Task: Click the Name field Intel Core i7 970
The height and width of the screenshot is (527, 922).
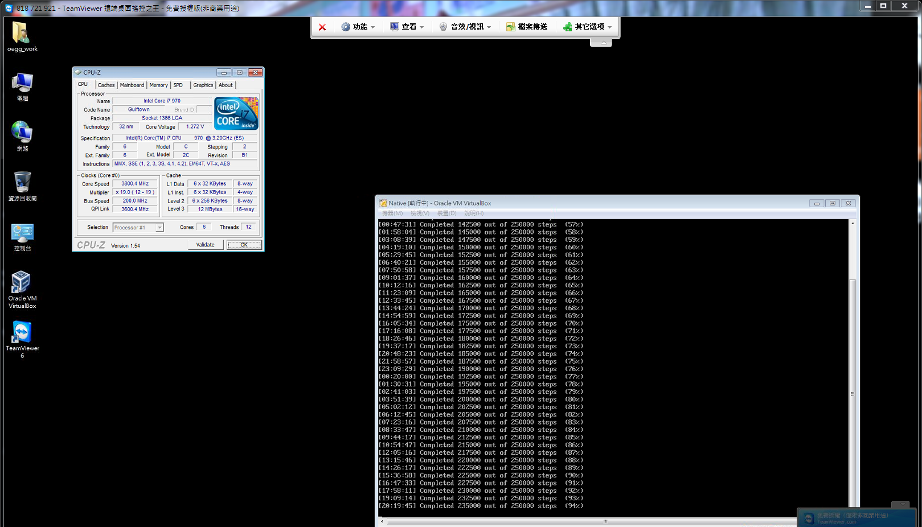Action: click(x=162, y=101)
